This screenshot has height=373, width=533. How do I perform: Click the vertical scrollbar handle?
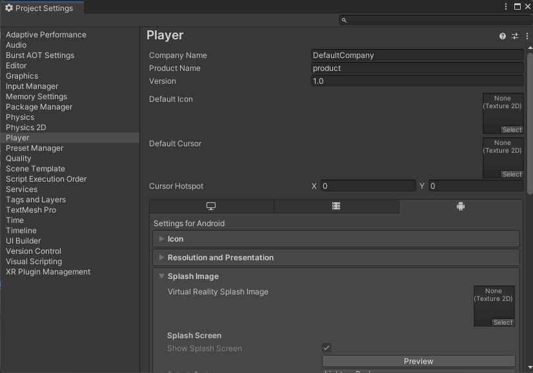[530, 124]
